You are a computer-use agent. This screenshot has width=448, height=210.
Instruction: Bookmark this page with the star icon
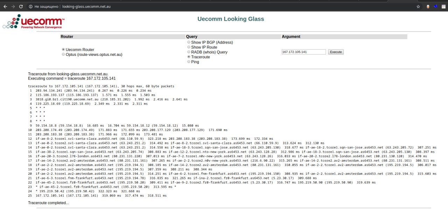418,7
